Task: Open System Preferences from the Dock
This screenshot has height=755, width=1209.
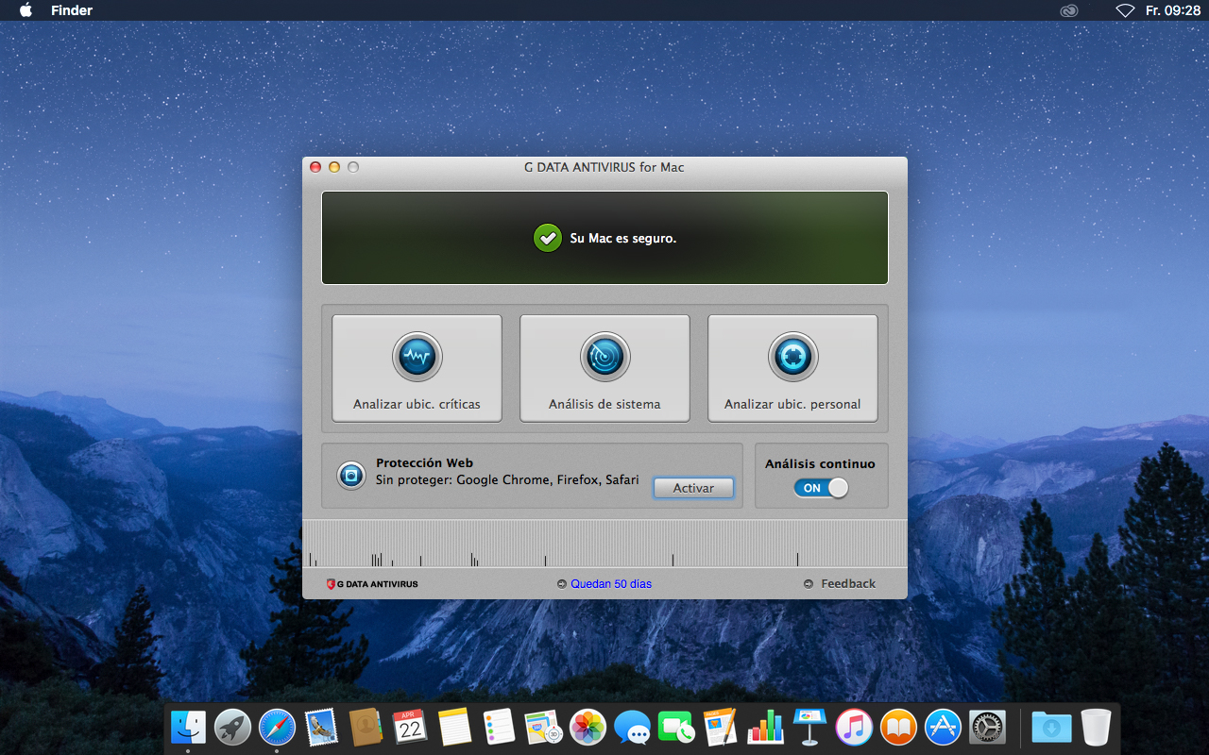Action: coord(987,727)
